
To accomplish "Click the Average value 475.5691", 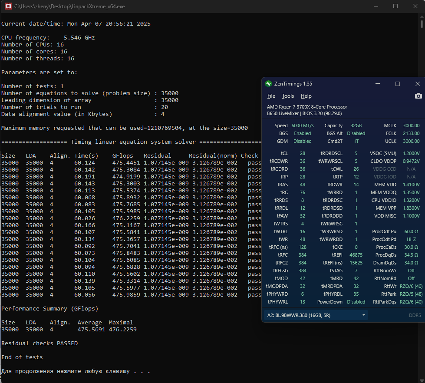I will (x=91, y=330).
